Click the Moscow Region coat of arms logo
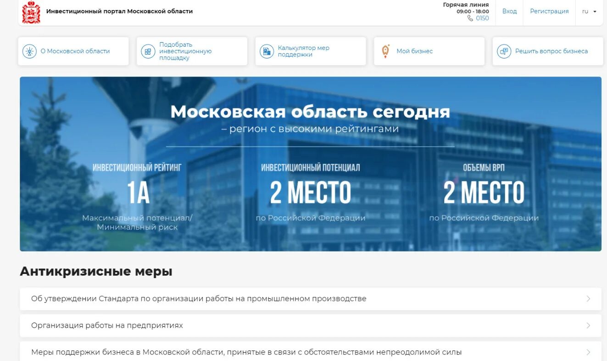 pyautogui.click(x=31, y=12)
